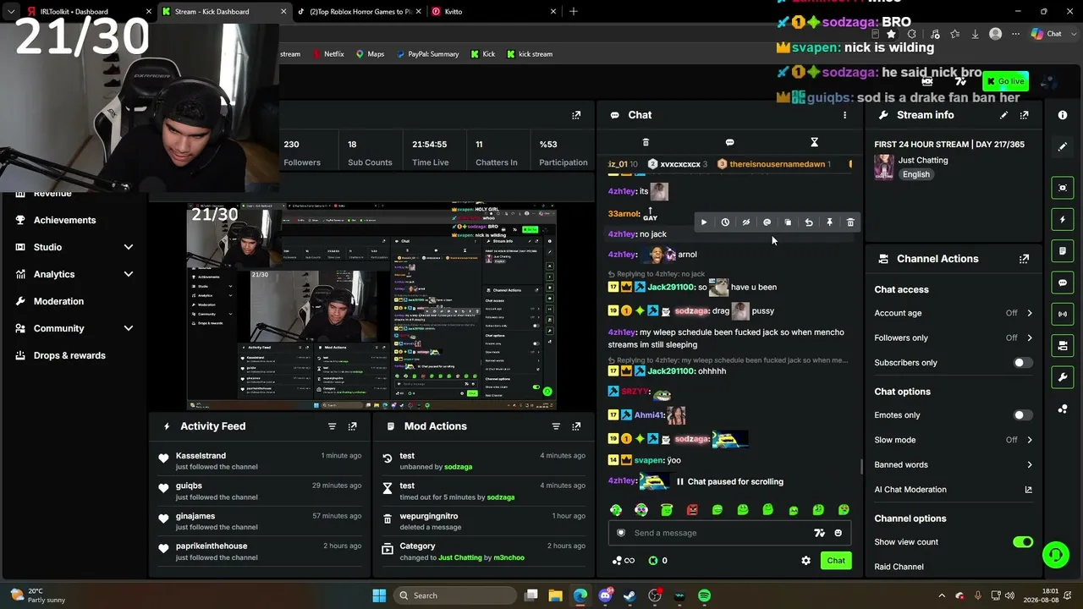
Task: Open the Chat panel three-dot menu
Action: [844, 115]
